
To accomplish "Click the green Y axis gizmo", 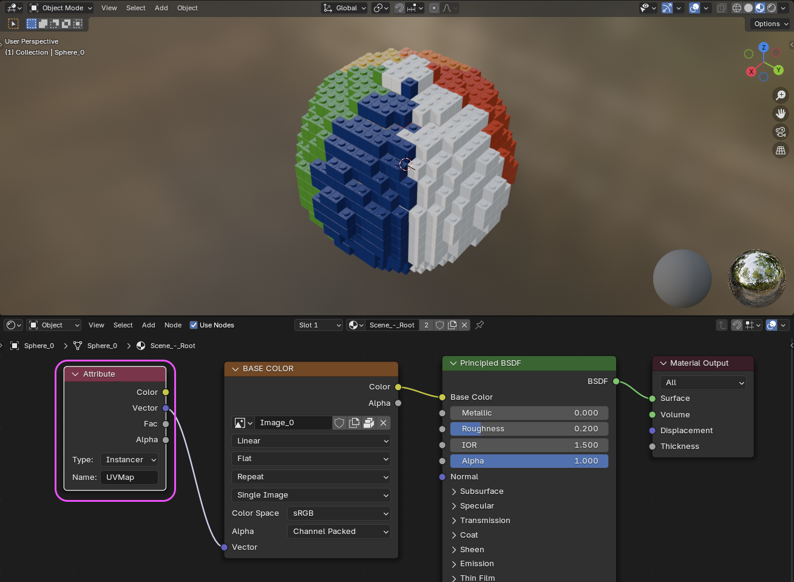I will 779,70.
